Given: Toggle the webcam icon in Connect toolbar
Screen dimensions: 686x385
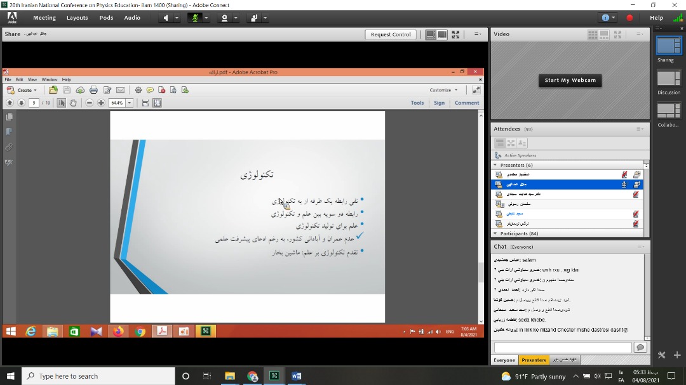Looking at the screenshot, I should 223,18.
